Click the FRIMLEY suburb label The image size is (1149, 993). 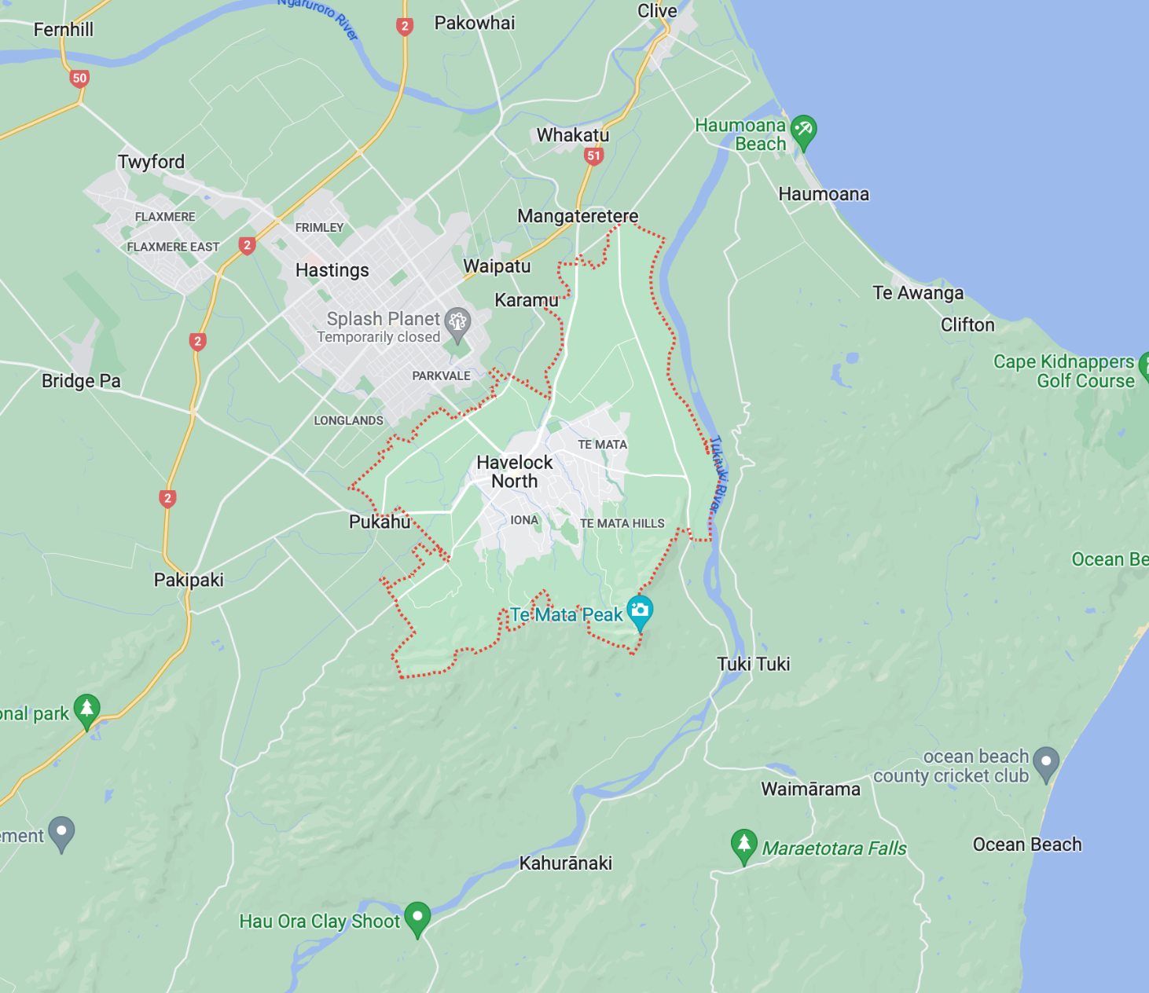319,228
